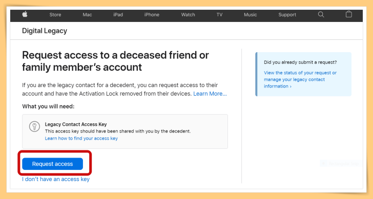This screenshot has width=373, height=199.
Task: Open Learn how to find your access key
Action: tap(81, 138)
